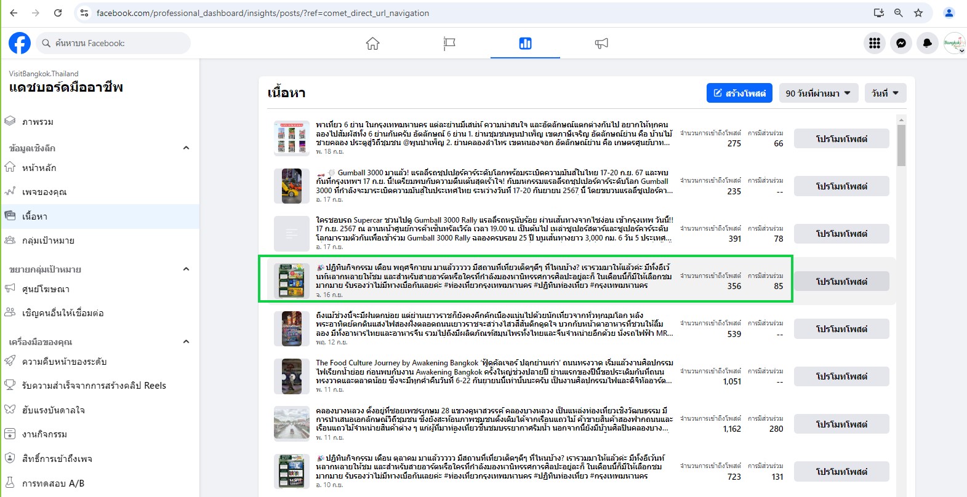Click the สร้างโพสต์ button

[739, 93]
